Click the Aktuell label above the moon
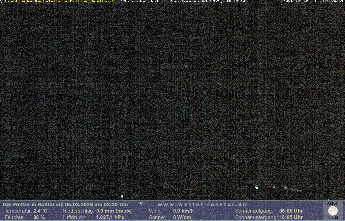 click(x=333, y=203)
